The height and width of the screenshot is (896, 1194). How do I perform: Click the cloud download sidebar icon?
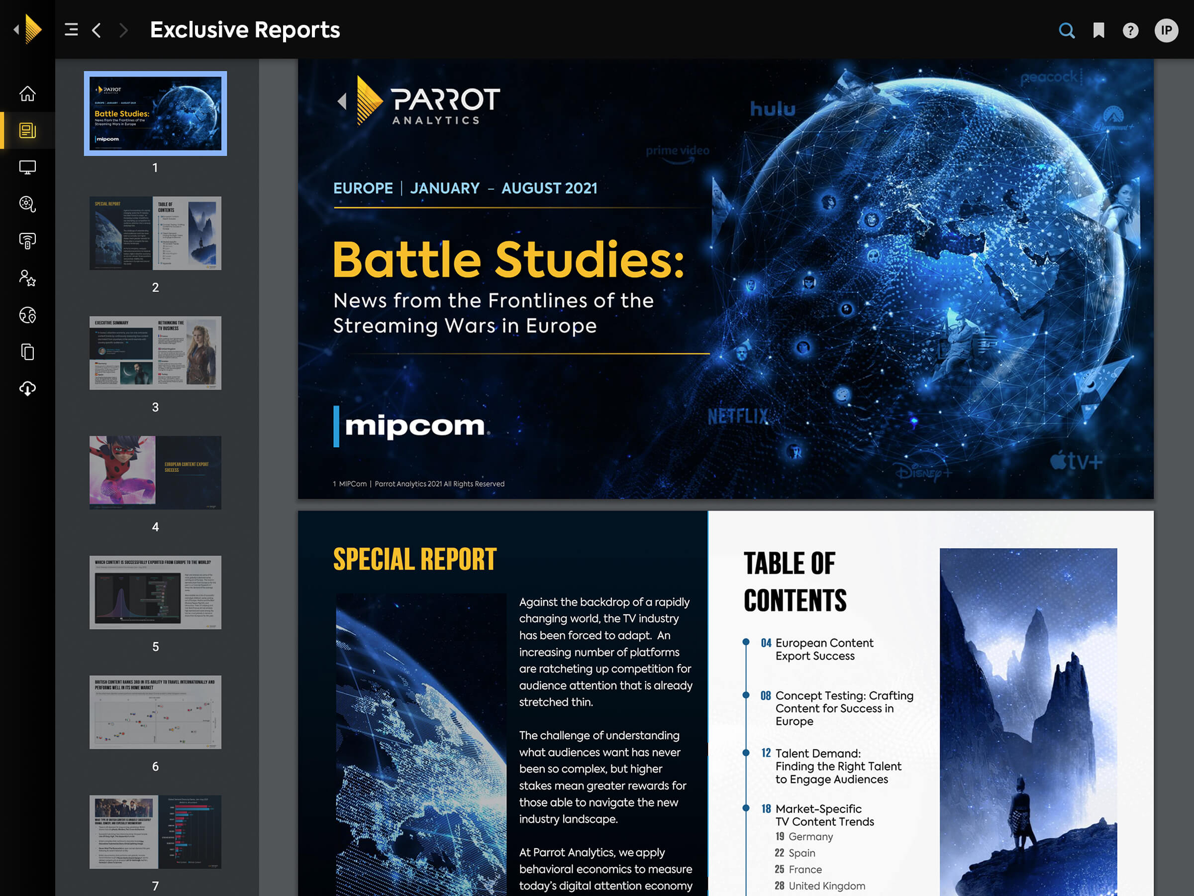pos(27,388)
